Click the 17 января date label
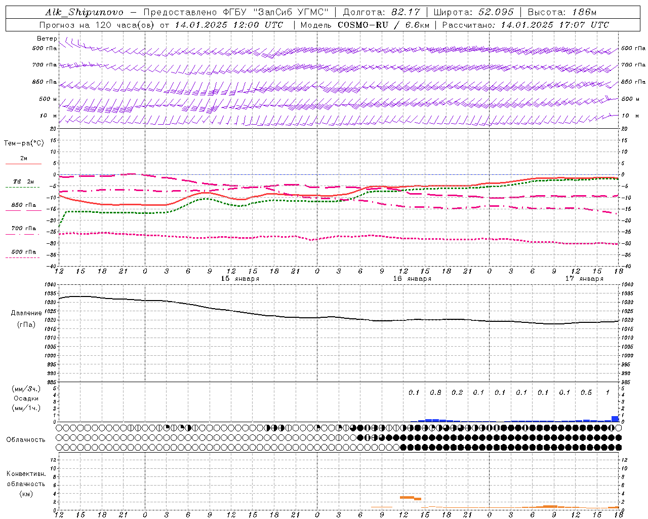Viewport: 648px width, 519px height. [584, 279]
